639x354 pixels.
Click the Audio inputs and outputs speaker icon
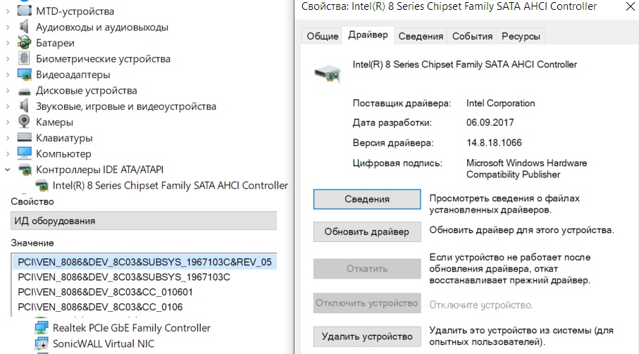(x=25, y=27)
